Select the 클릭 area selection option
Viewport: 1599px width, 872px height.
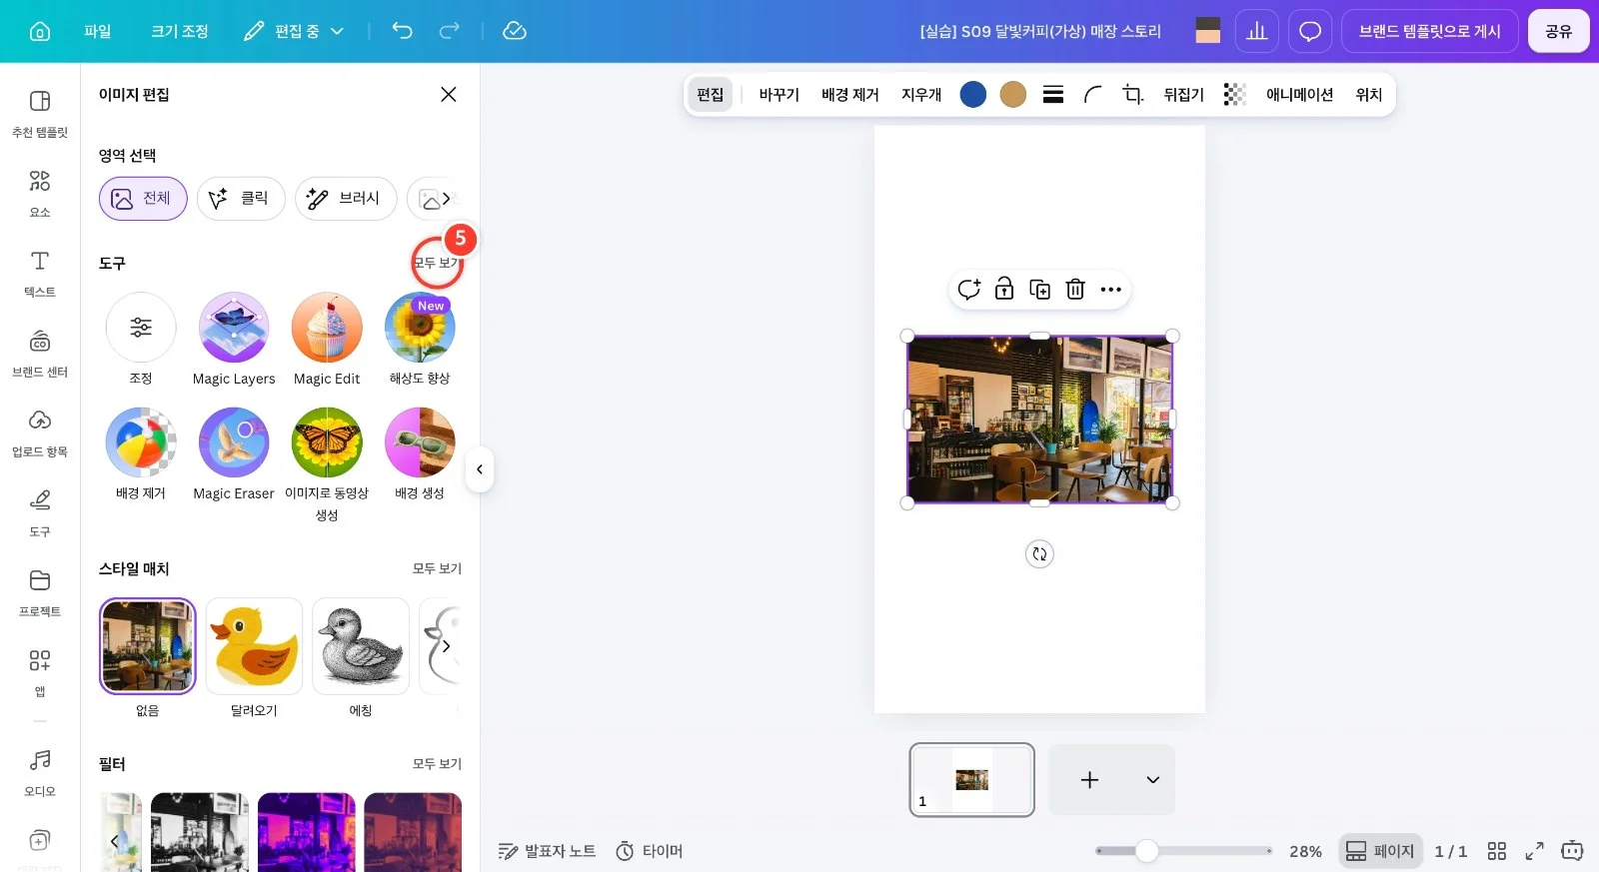pyautogui.click(x=241, y=199)
